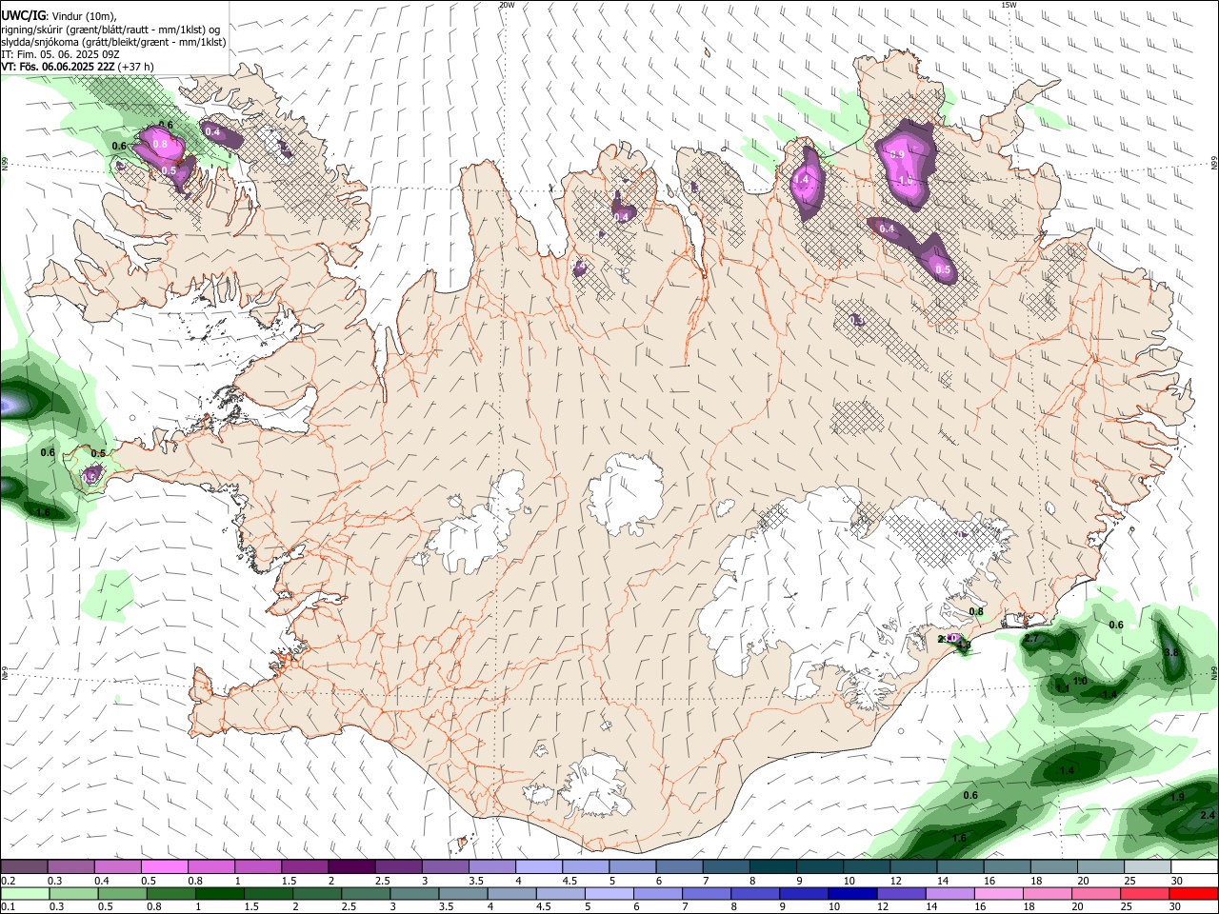This screenshot has width=1219, height=914.
Task: Click the 20W longitude label
Action: coord(507,5)
